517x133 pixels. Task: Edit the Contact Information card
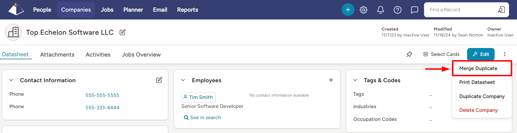[x=159, y=80]
